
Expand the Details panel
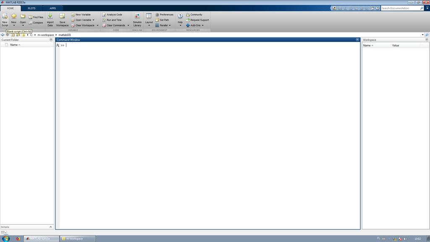(x=51, y=227)
